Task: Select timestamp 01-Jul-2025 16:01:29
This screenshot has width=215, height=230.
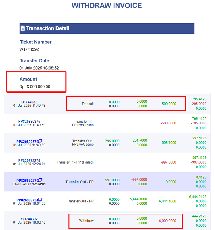Action: point(29,204)
